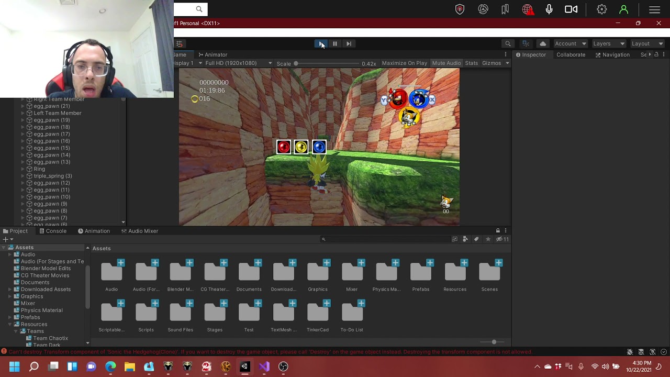Image resolution: width=670 pixels, height=377 pixels.
Task: Open the Layout dropdown
Action: coord(647,43)
